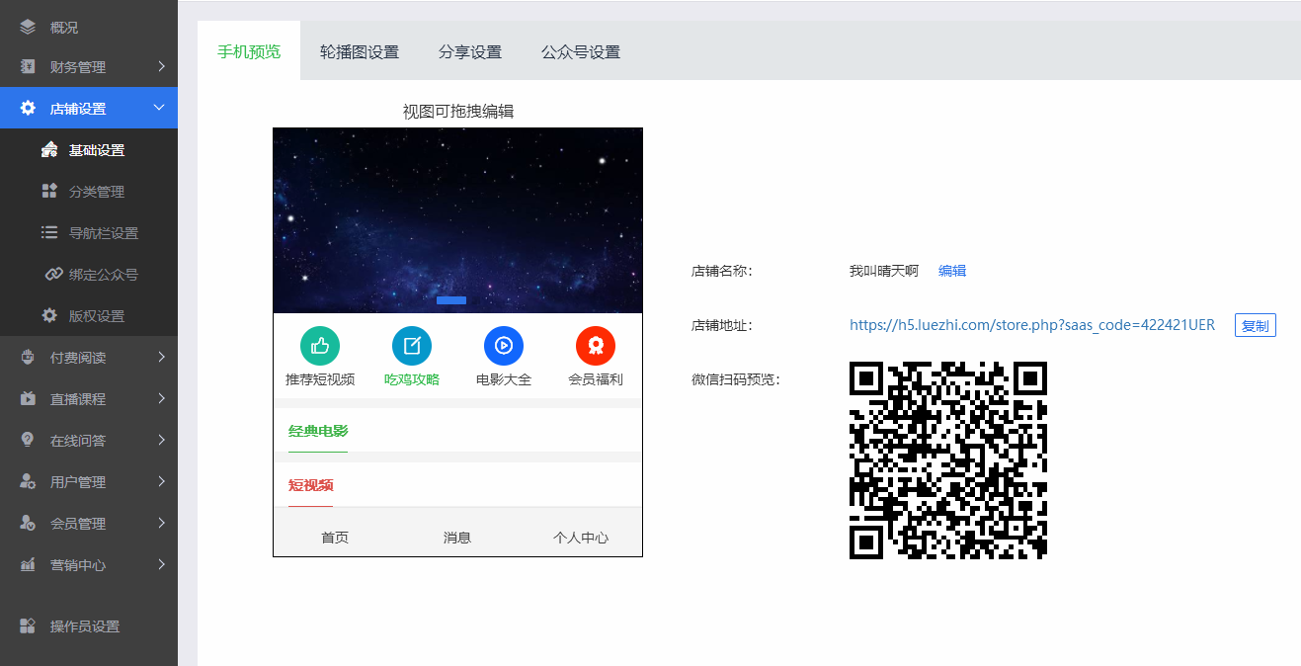Expand the 用户管理 chevron

click(161, 482)
